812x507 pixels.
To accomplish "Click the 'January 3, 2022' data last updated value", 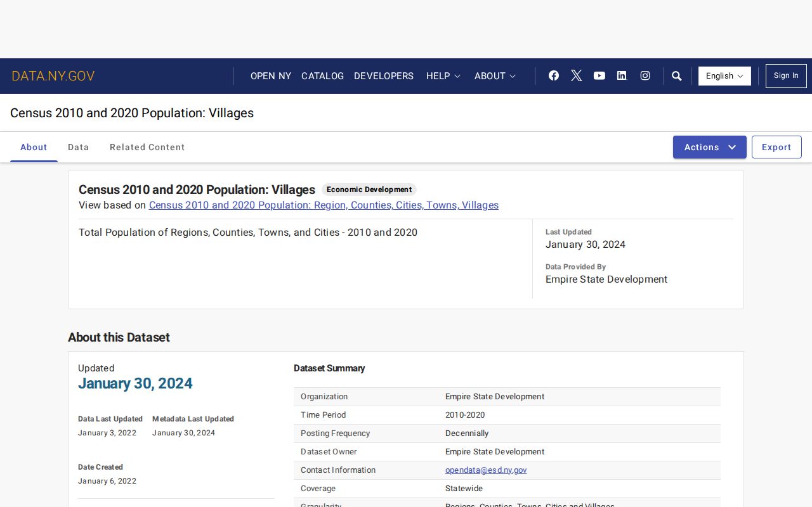I will tap(107, 433).
